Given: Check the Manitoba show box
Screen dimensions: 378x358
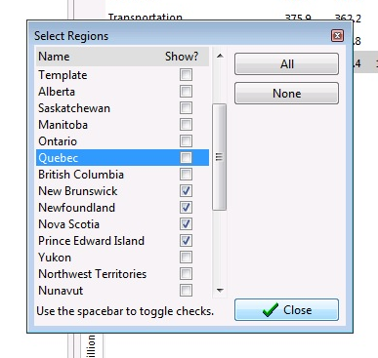Looking at the screenshot, I should pos(186,125).
